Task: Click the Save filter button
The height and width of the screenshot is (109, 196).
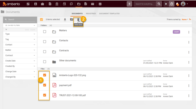Action: [27, 30]
